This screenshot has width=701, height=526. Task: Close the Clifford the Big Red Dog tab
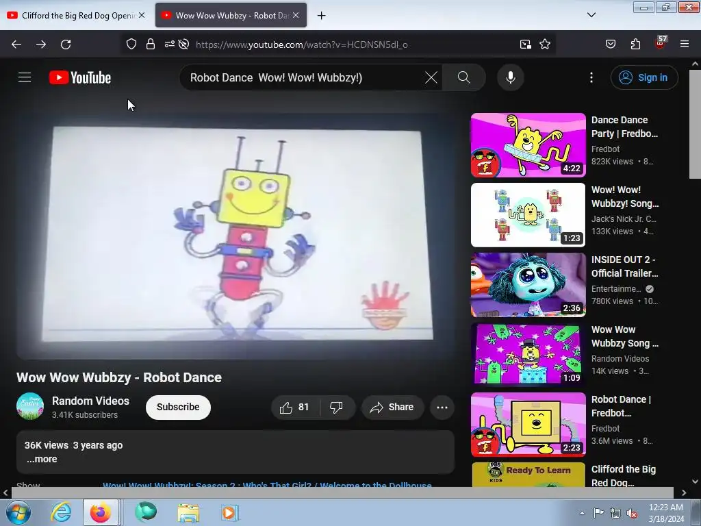142,15
